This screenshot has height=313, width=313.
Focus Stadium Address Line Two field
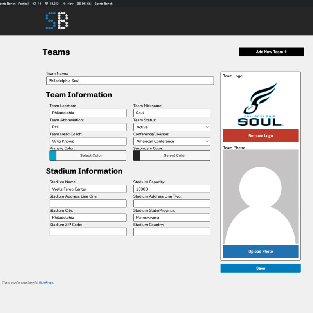(172, 203)
